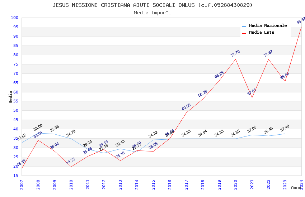This screenshot has width=305, height=197.
Task: Click the 34.79 national average label
Action: [x=71, y=133]
